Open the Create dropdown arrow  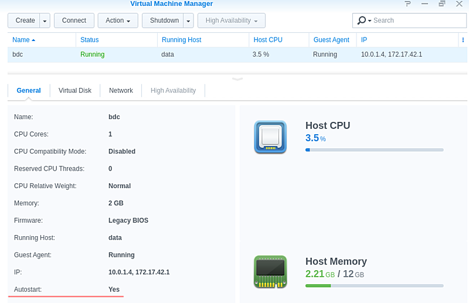coord(45,21)
